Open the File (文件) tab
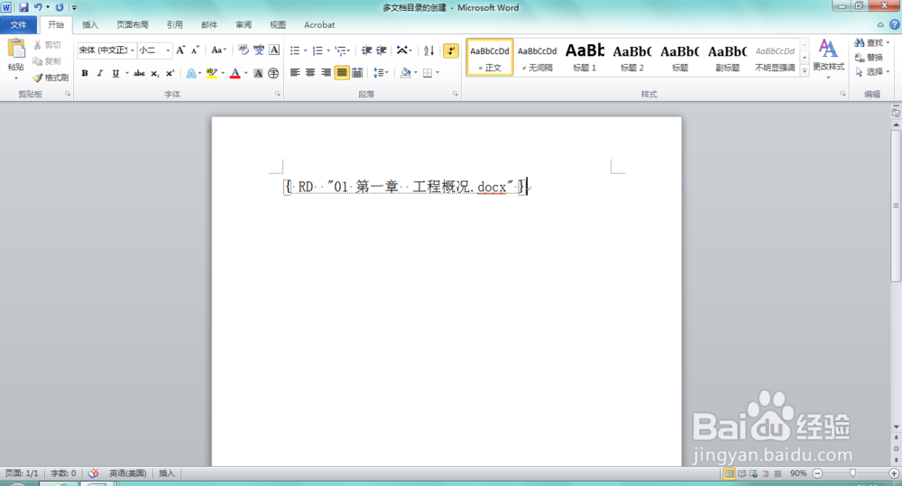 tap(18, 24)
